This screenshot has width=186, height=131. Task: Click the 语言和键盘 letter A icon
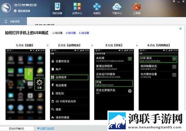pos(53,117)
